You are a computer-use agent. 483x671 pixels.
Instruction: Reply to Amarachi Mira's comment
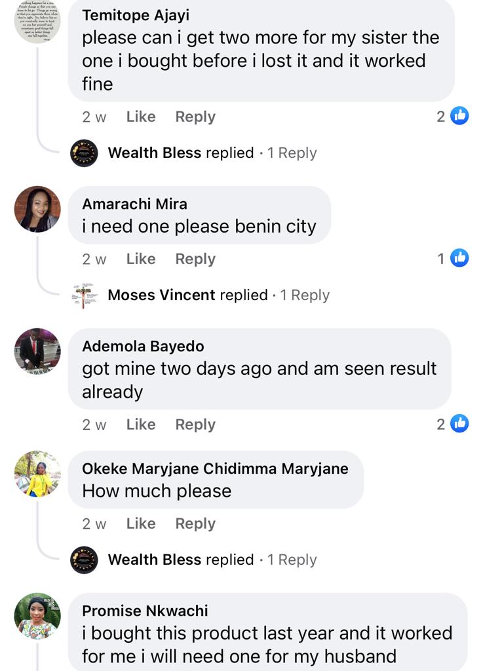pos(195,259)
